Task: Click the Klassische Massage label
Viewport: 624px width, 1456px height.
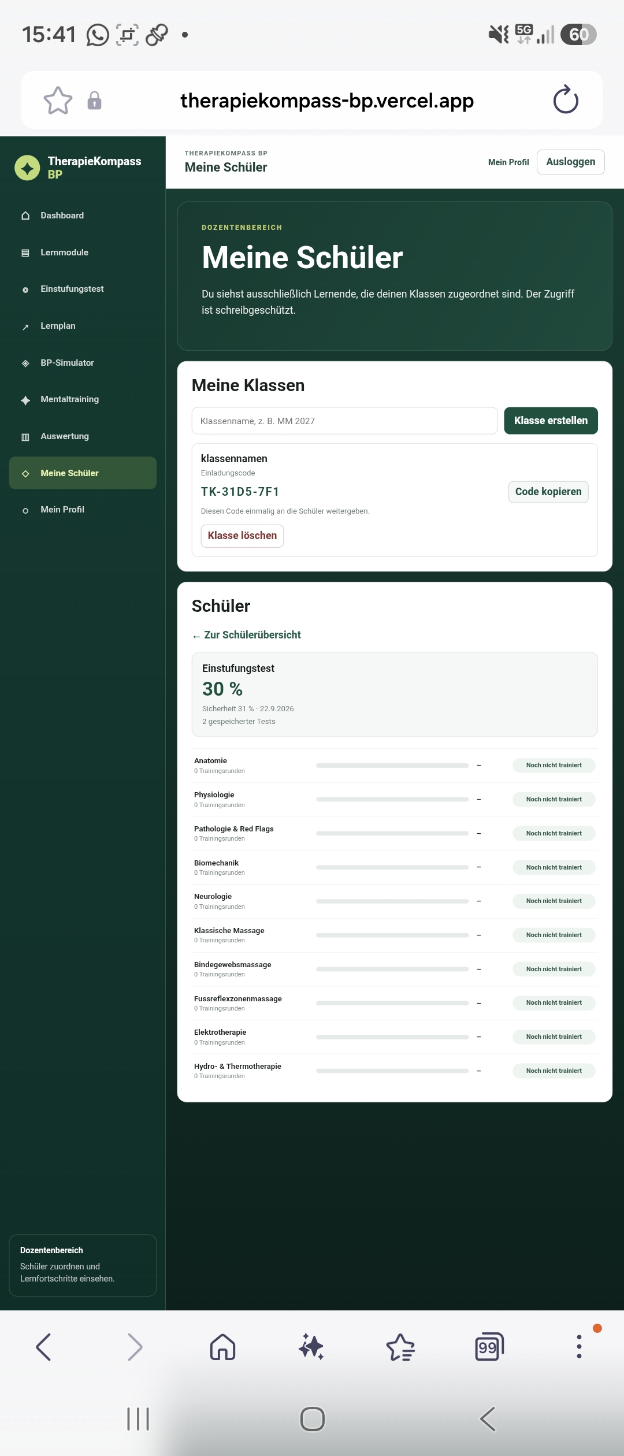Action: pyautogui.click(x=229, y=931)
